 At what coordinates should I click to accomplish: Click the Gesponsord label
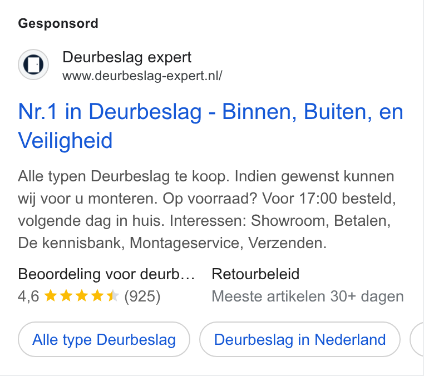pyautogui.click(x=58, y=23)
